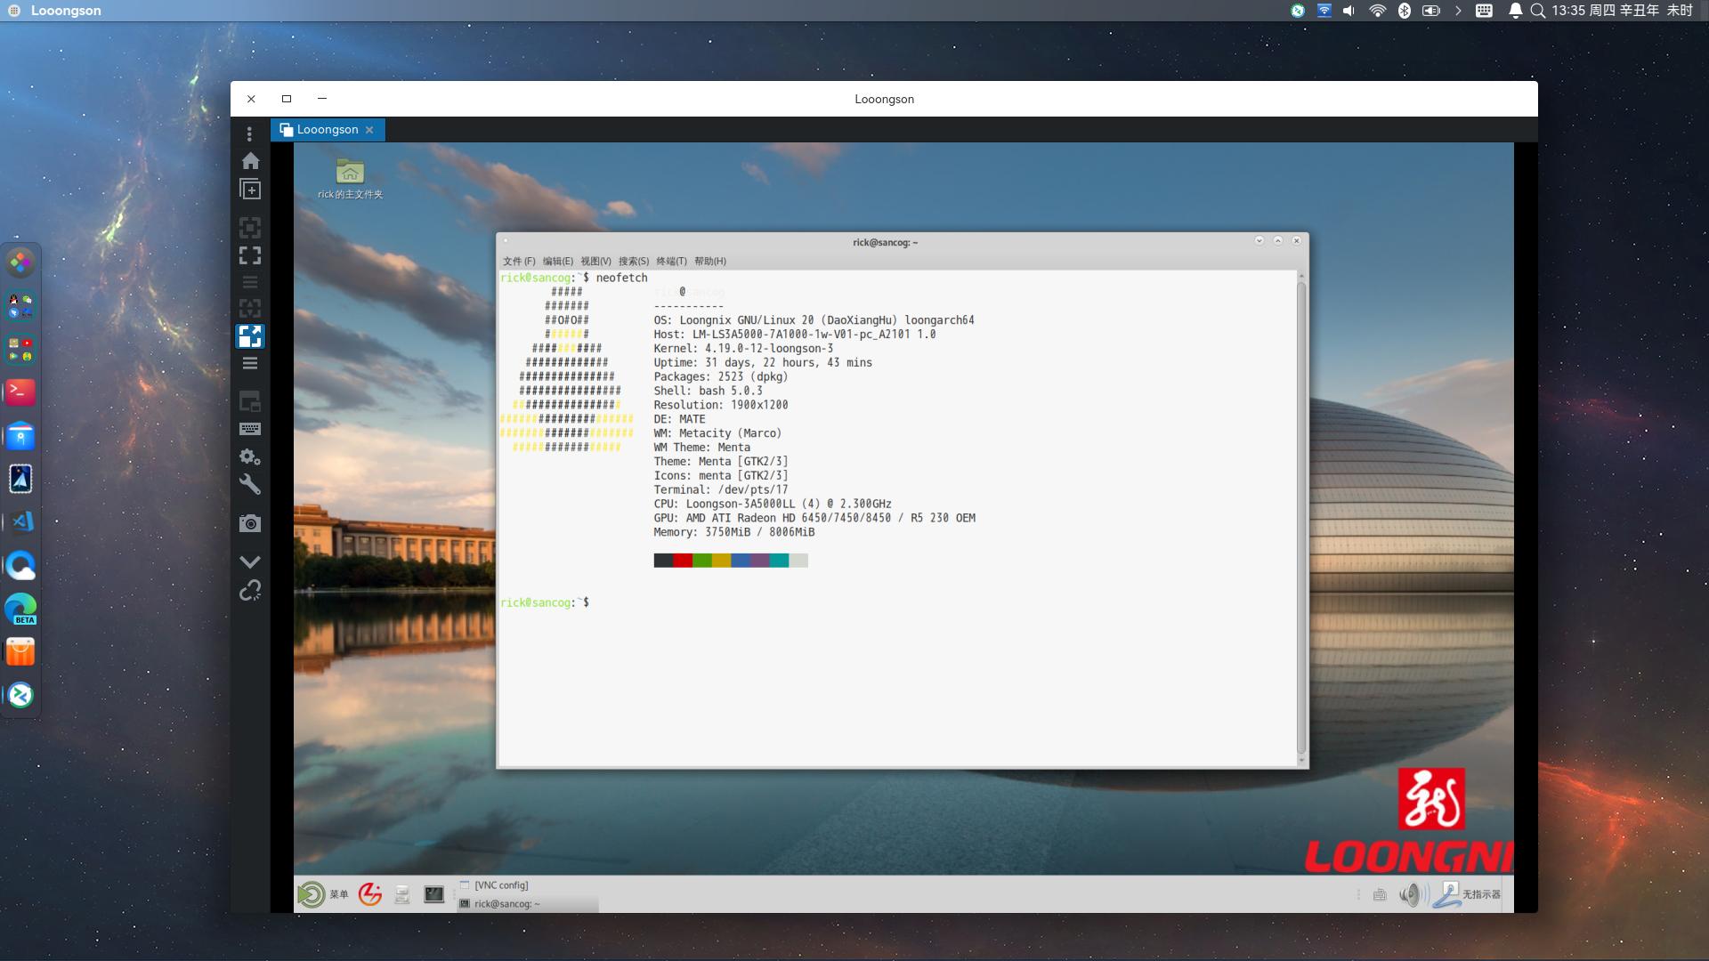Select the Looongson connection tab
This screenshot has width=1709, height=961.
(x=327, y=130)
